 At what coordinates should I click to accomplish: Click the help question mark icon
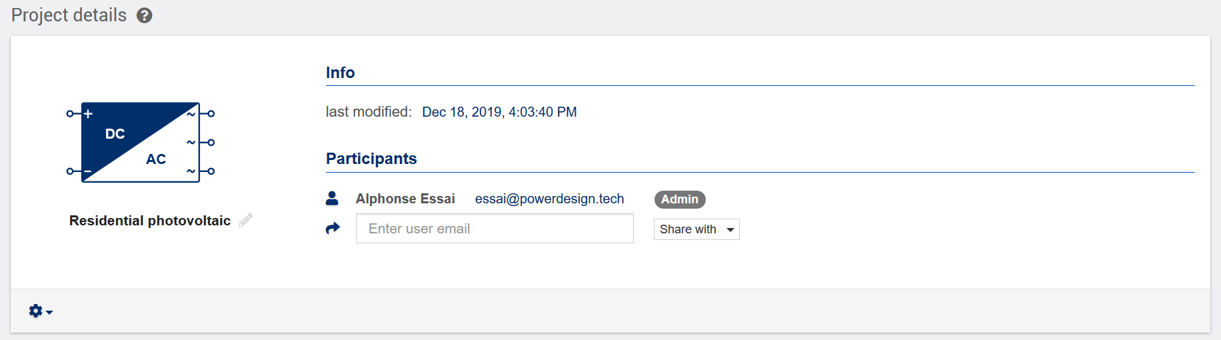click(145, 15)
